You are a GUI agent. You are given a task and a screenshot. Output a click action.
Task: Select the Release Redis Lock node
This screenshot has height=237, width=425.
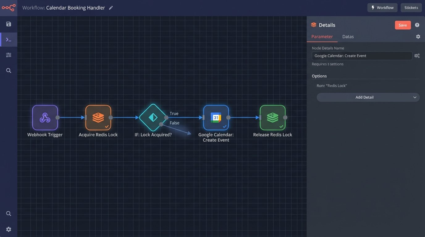tap(272, 118)
